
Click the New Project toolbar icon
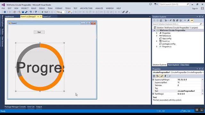tap(14, 12)
